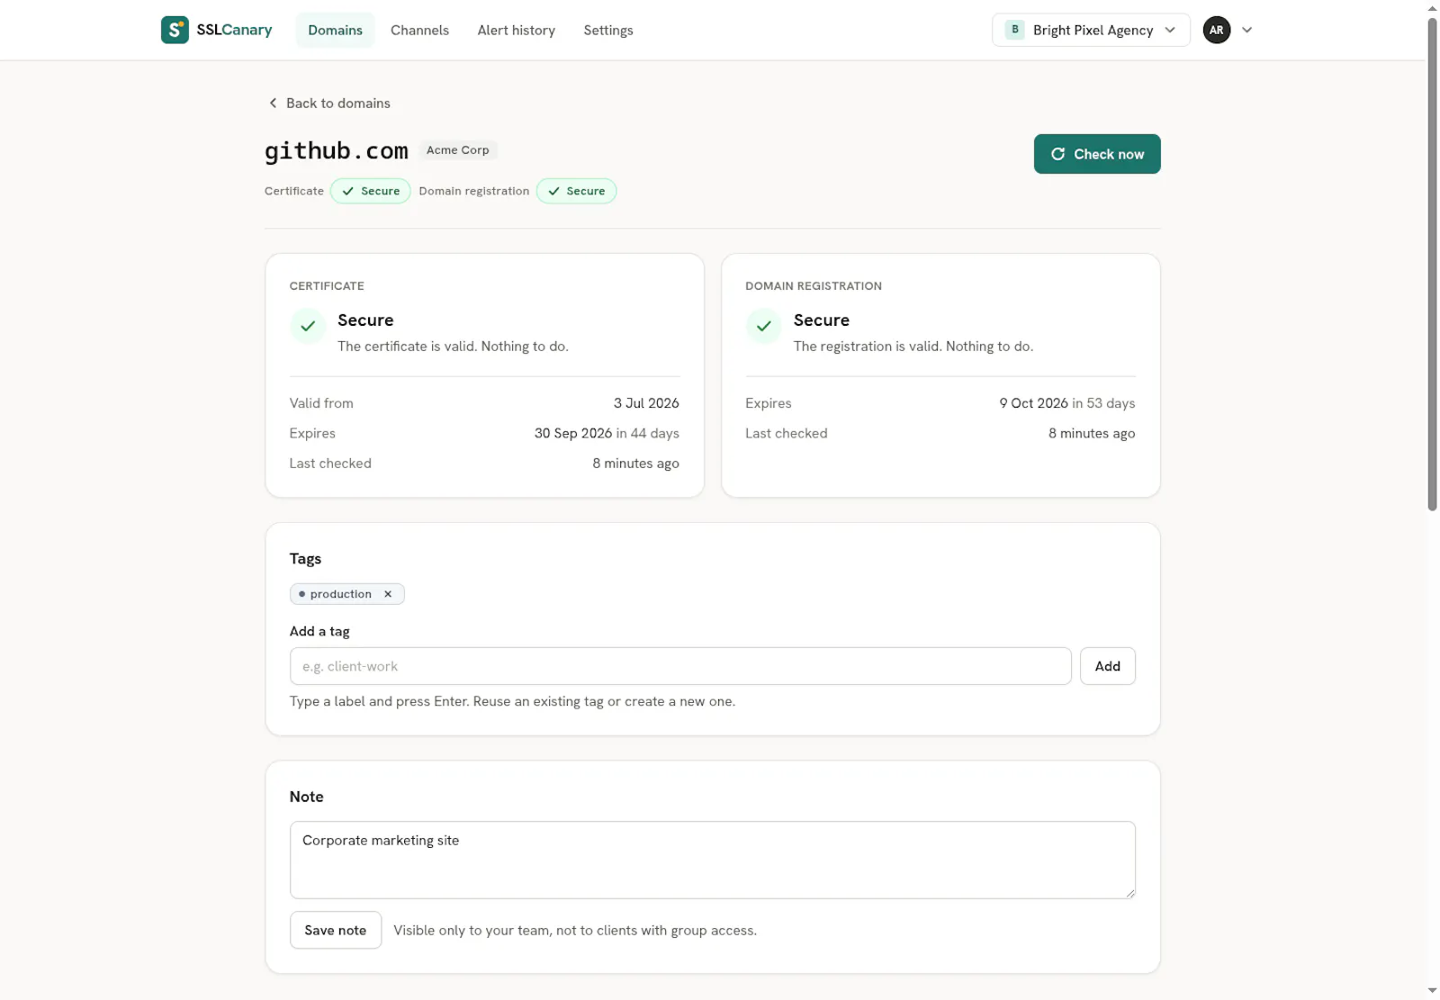Image resolution: width=1440 pixels, height=1000 pixels.
Task: Click the Certificate Secure status pill
Action: [x=370, y=191]
